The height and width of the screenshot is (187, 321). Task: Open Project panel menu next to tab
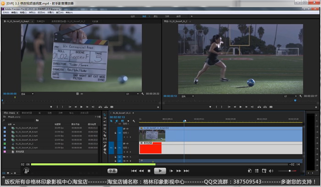[x=17, y=112]
